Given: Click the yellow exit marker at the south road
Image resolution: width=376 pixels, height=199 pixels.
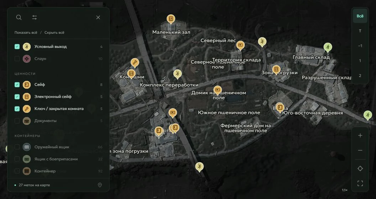Looking at the screenshot, I should 199,167.
